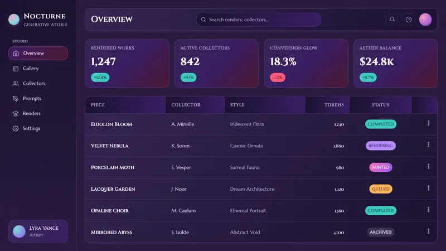Click the Cosmic Ornate style cell
This screenshot has width=446, height=251.
click(246, 146)
